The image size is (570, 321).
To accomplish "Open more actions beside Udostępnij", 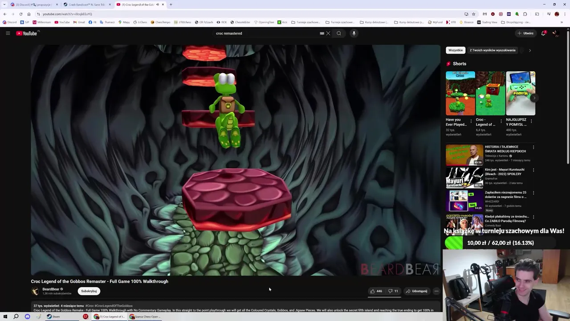I will click(436, 291).
